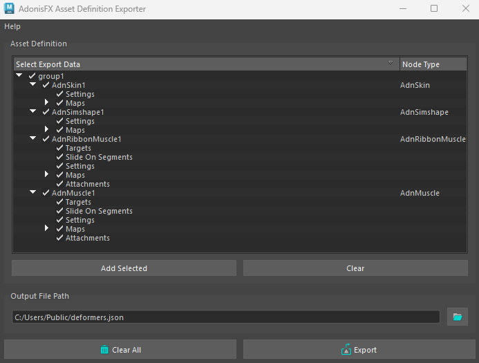Click the Maya app icon in title bar
This screenshot has height=363, width=479.
click(9, 8)
